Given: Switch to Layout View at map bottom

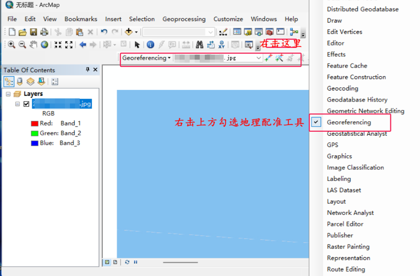Looking at the screenshot, I should coord(115,262).
